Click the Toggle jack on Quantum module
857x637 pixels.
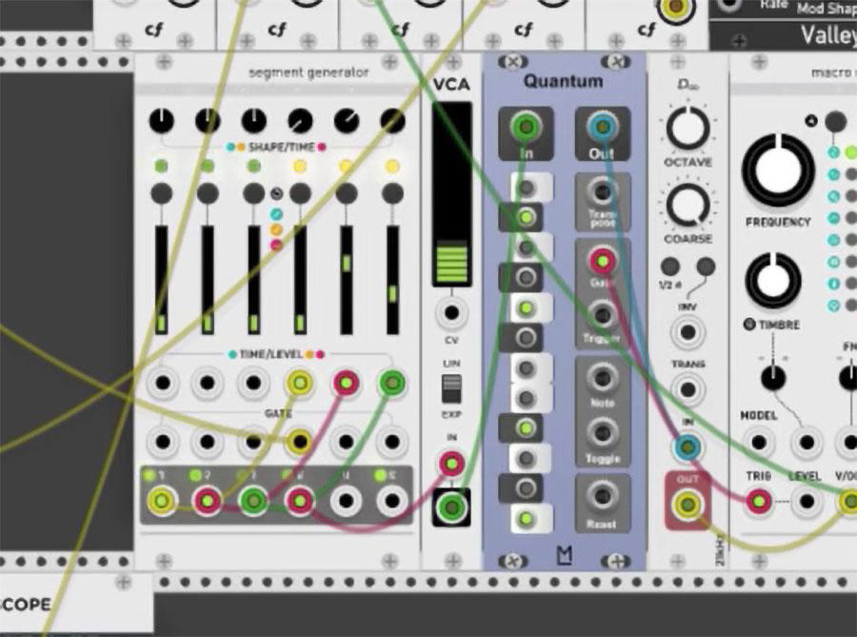[603, 433]
